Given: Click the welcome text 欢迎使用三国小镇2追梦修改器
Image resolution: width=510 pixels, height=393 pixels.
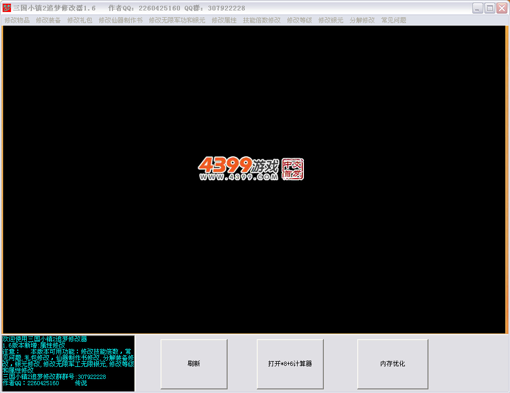Looking at the screenshot, I should [x=44, y=339].
